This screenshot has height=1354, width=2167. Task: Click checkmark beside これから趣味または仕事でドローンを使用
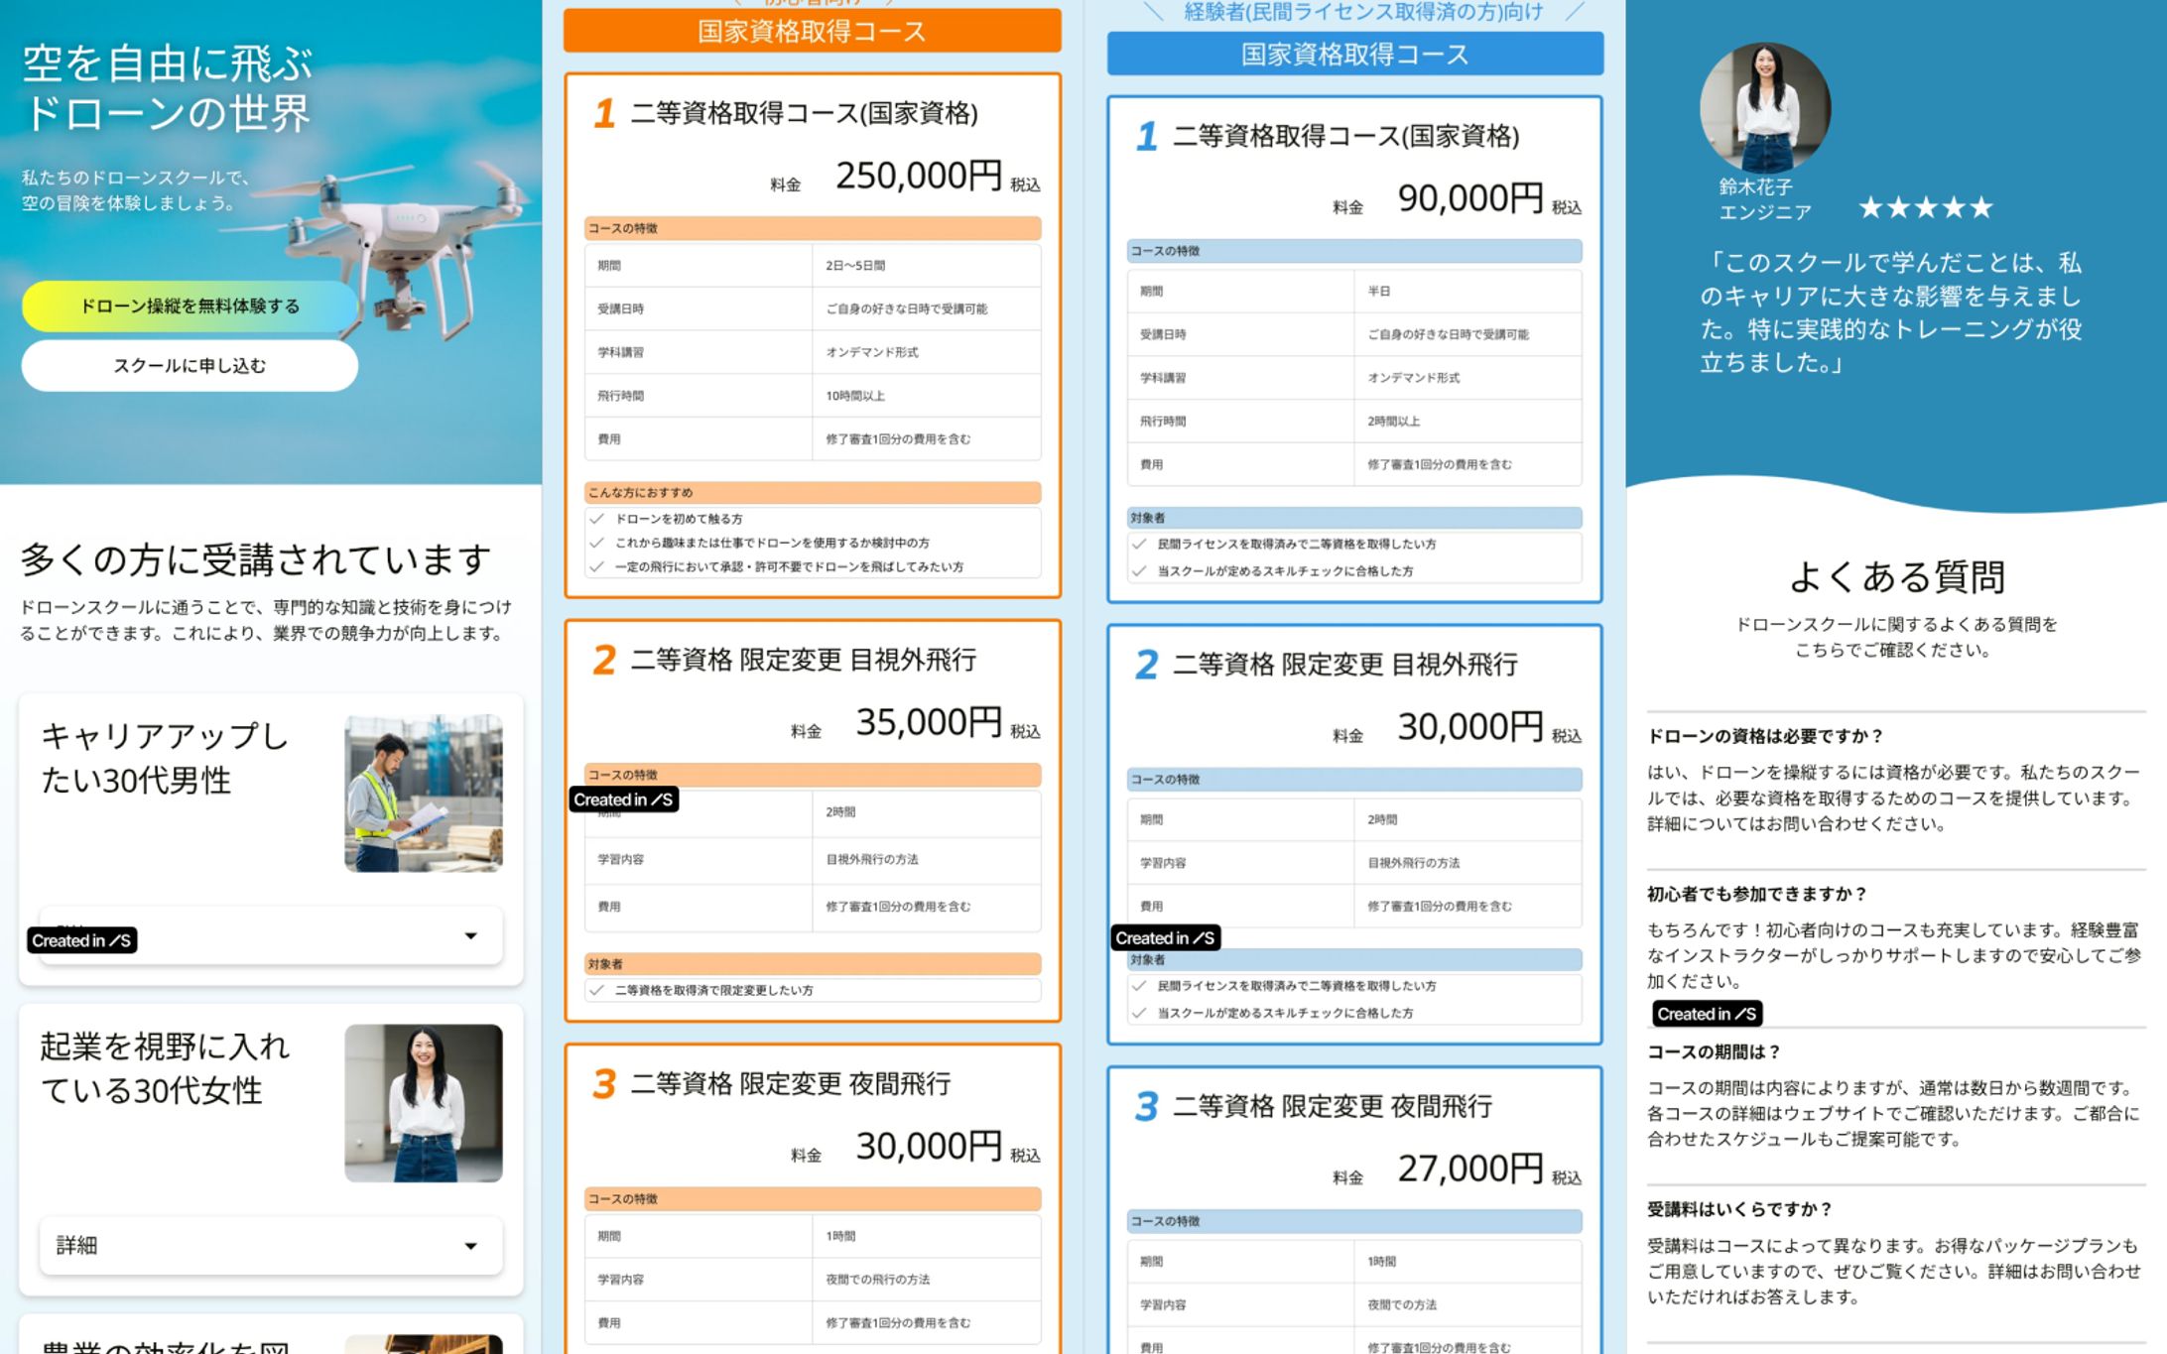point(596,543)
